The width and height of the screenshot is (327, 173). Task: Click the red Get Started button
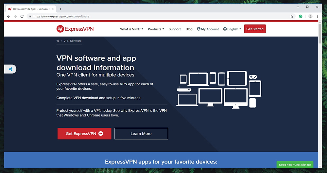point(255,29)
